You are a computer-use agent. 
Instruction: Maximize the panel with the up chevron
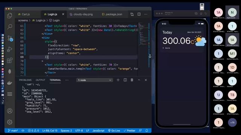[139, 80]
